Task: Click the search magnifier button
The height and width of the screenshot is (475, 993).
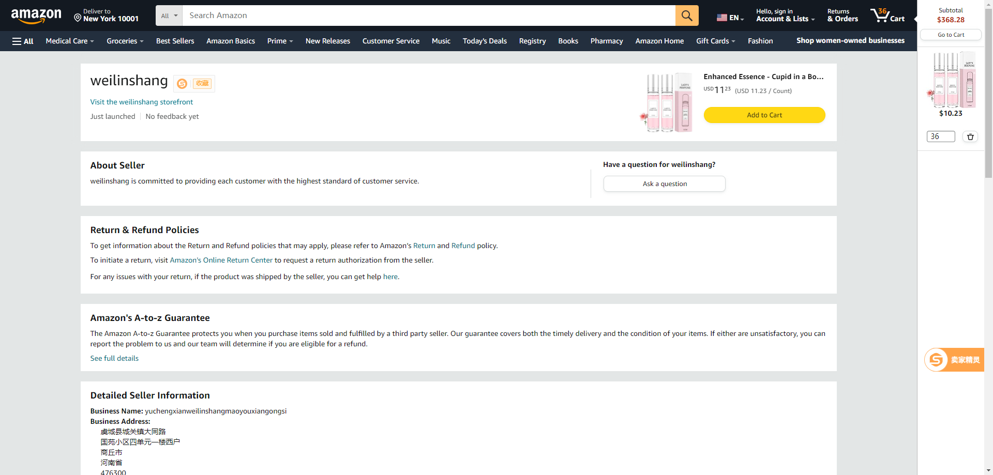Action: (687, 16)
